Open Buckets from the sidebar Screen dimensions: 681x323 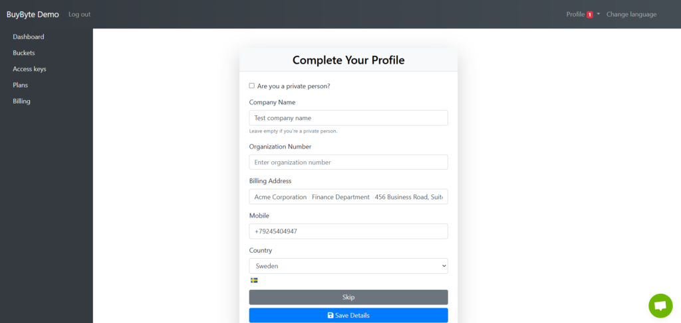pyautogui.click(x=24, y=53)
